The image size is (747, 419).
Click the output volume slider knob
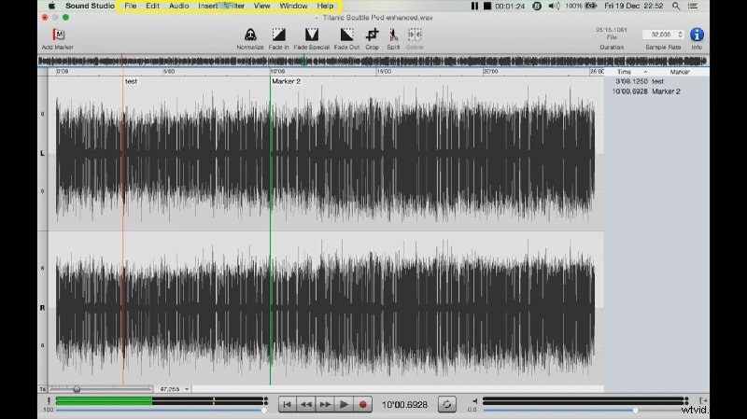tap(635, 410)
